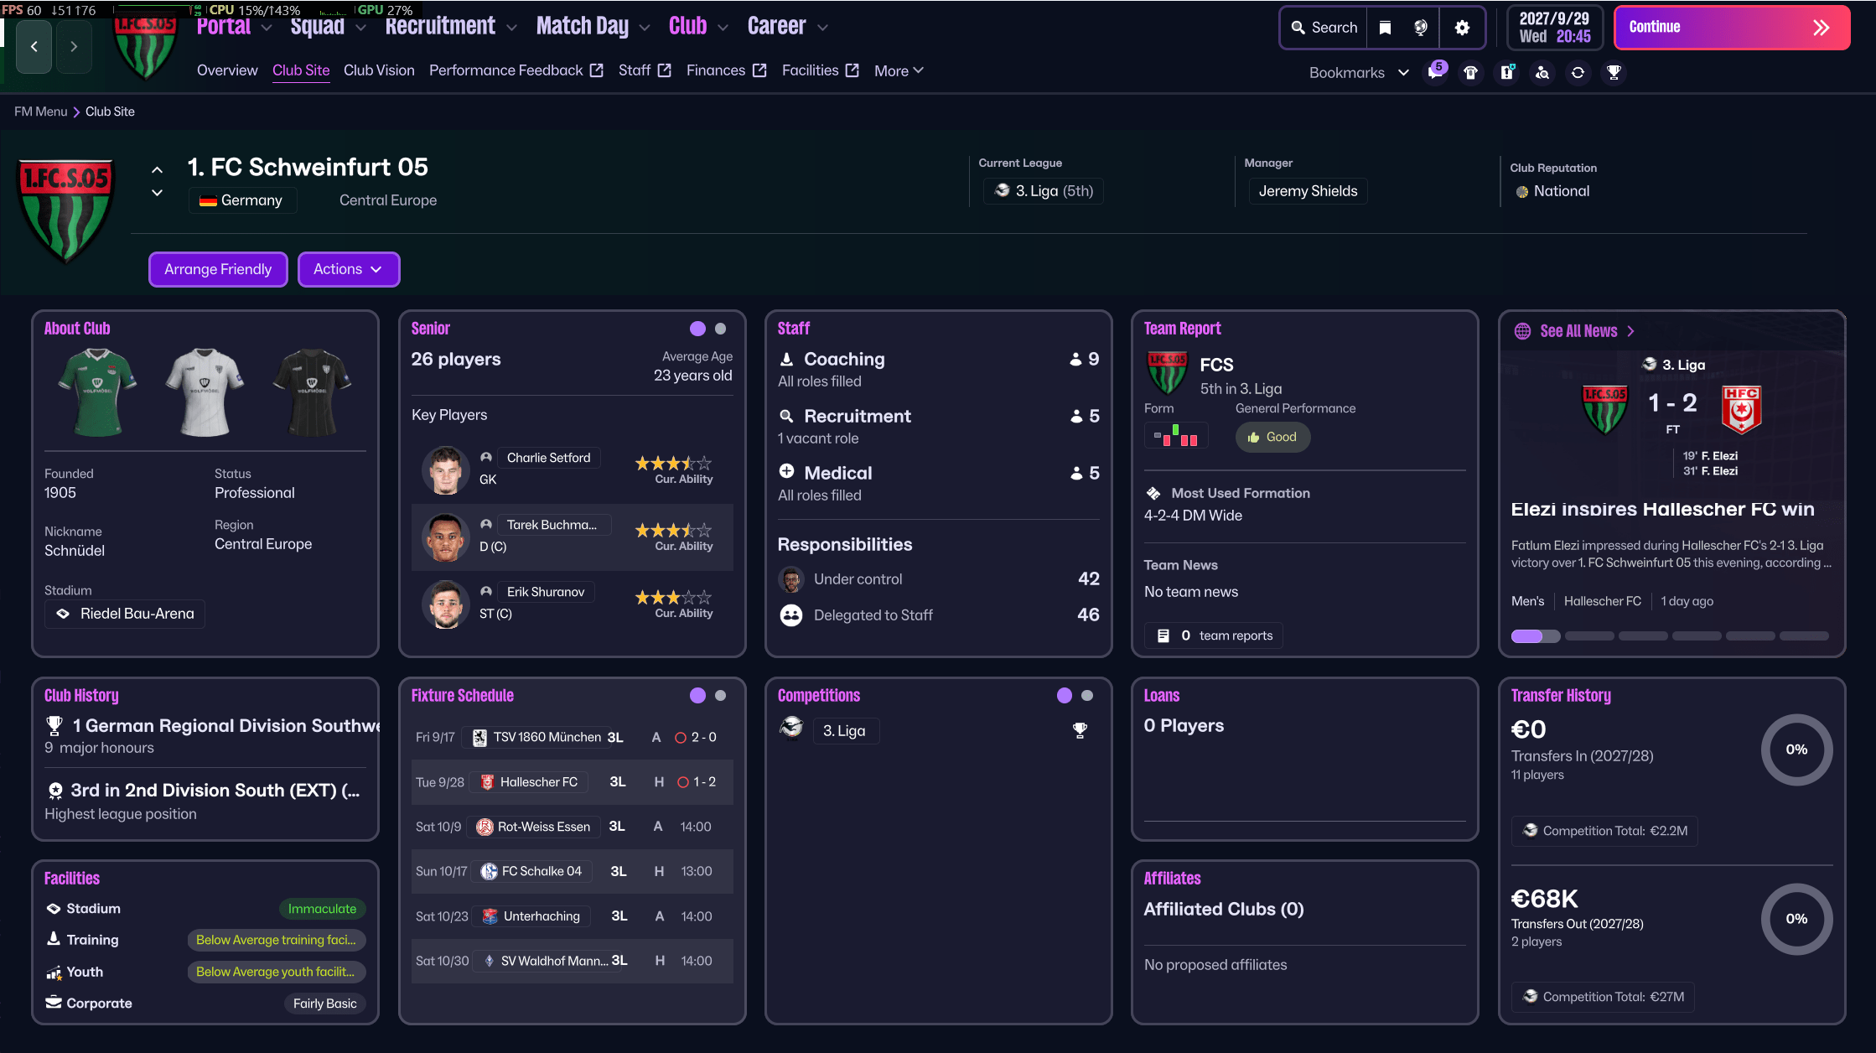Image resolution: width=1876 pixels, height=1053 pixels.
Task: Click the shirt squad shortcut icon
Action: (1471, 73)
